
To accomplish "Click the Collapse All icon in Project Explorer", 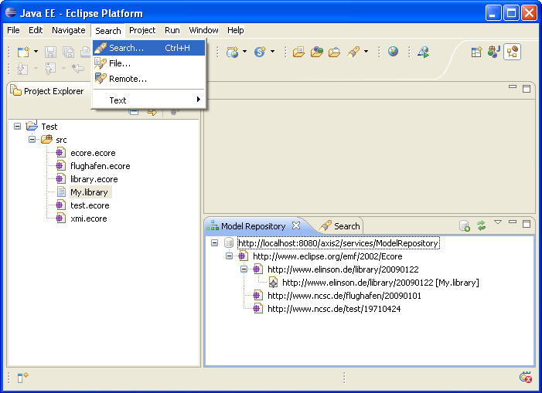I will coord(134,112).
